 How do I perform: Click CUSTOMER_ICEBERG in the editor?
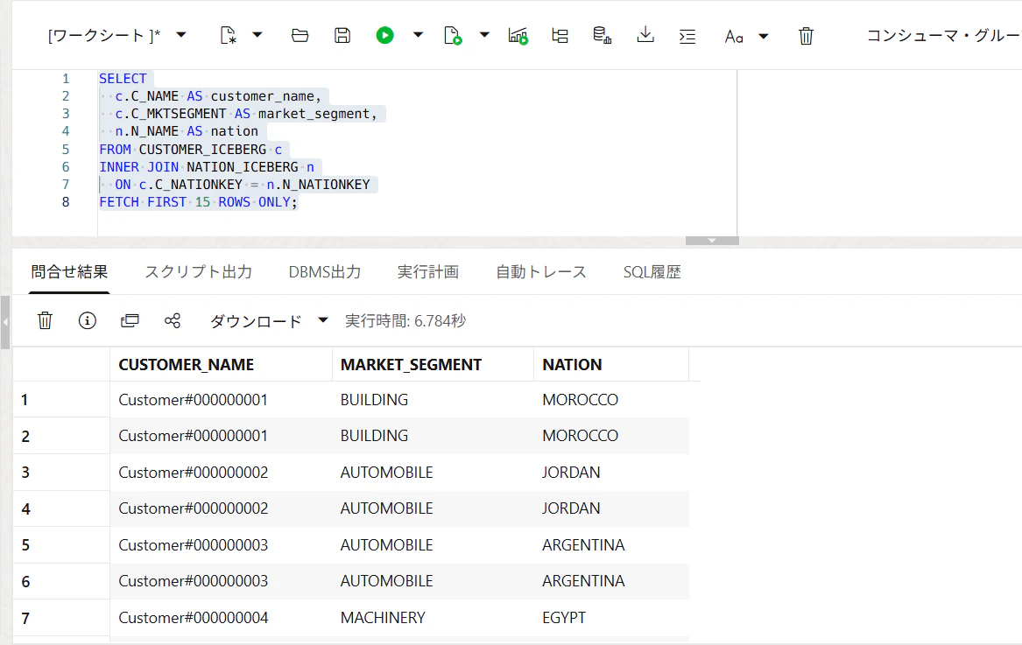pyautogui.click(x=202, y=149)
